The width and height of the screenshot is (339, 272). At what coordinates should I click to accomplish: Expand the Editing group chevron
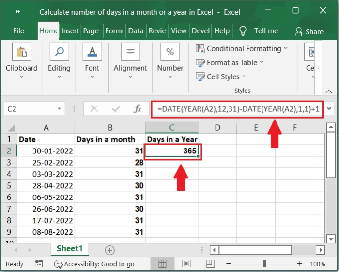pos(60,77)
